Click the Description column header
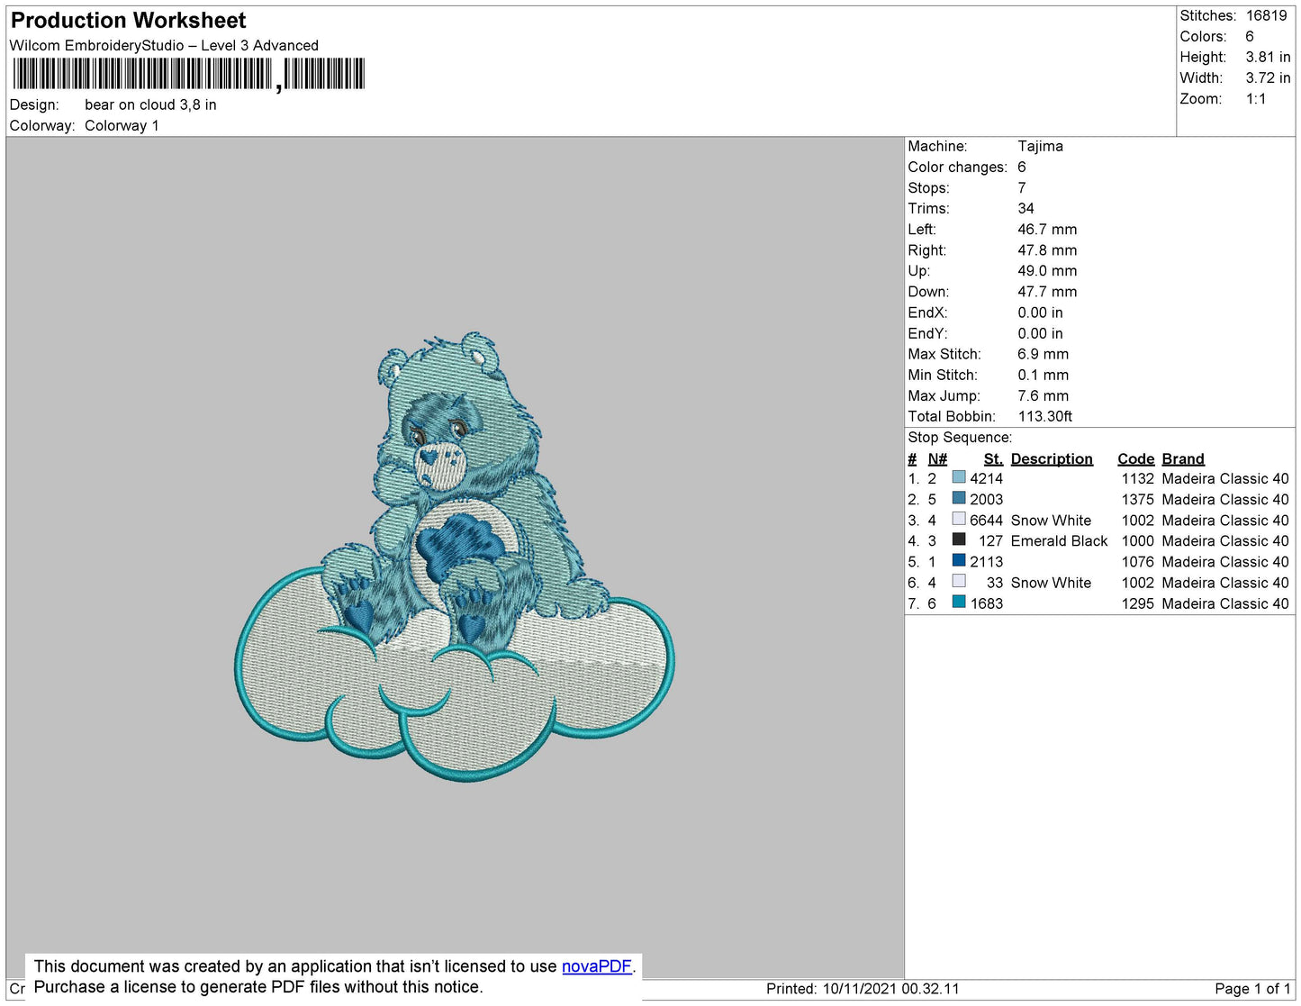 [x=1051, y=458]
